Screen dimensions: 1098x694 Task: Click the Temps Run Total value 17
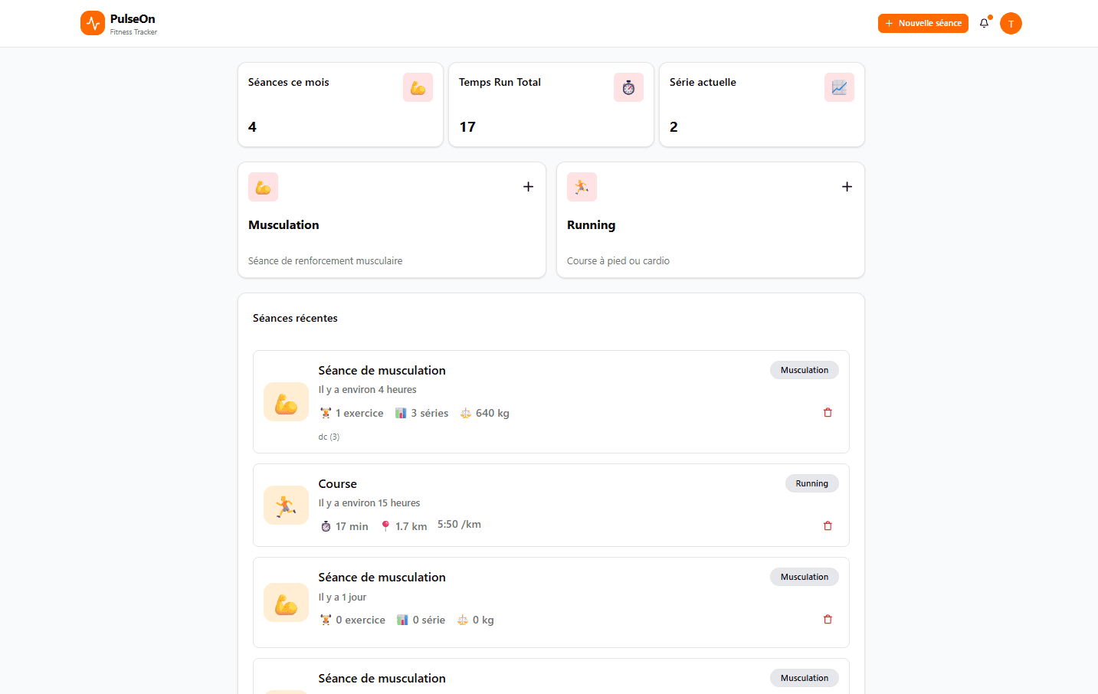click(x=467, y=127)
